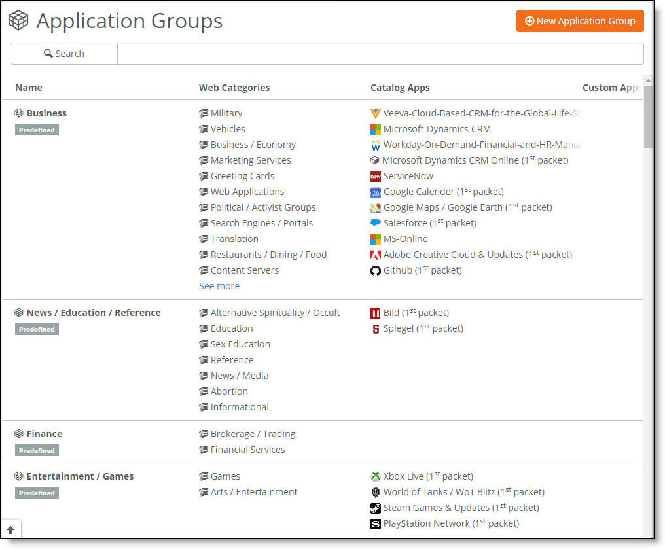Viewport: 665px width, 549px height.
Task: Click the Military web category icon
Action: point(204,113)
